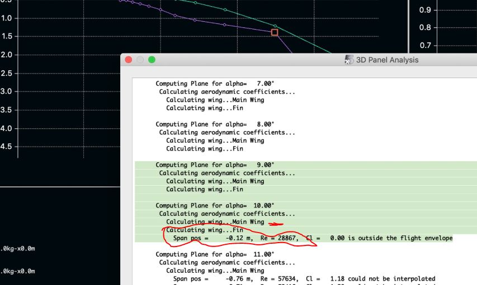
Task: Click 'Computing Plane for alpha= 10.00°' line
Action: click(215, 205)
